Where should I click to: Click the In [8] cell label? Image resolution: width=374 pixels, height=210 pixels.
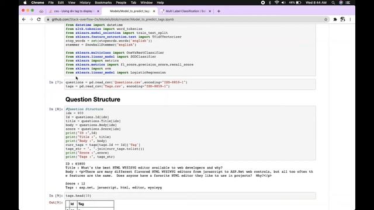pyautogui.click(x=56, y=109)
